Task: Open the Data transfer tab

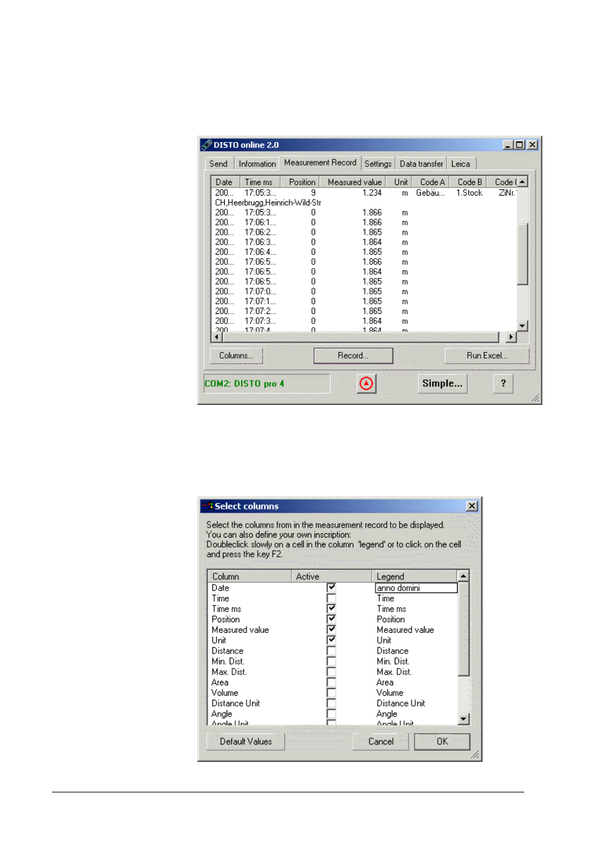Action: pos(422,164)
